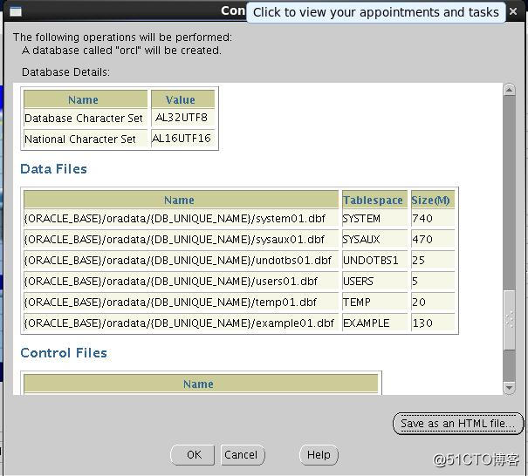The image size is (528, 476).
Task: Click the Control Files Name column header
Action: [x=201, y=384]
